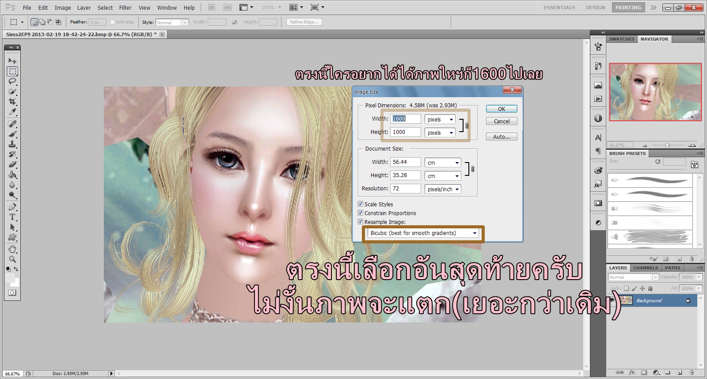Open the Actions panel icon
The width and height of the screenshot is (707, 379).
pyautogui.click(x=598, y=99)
